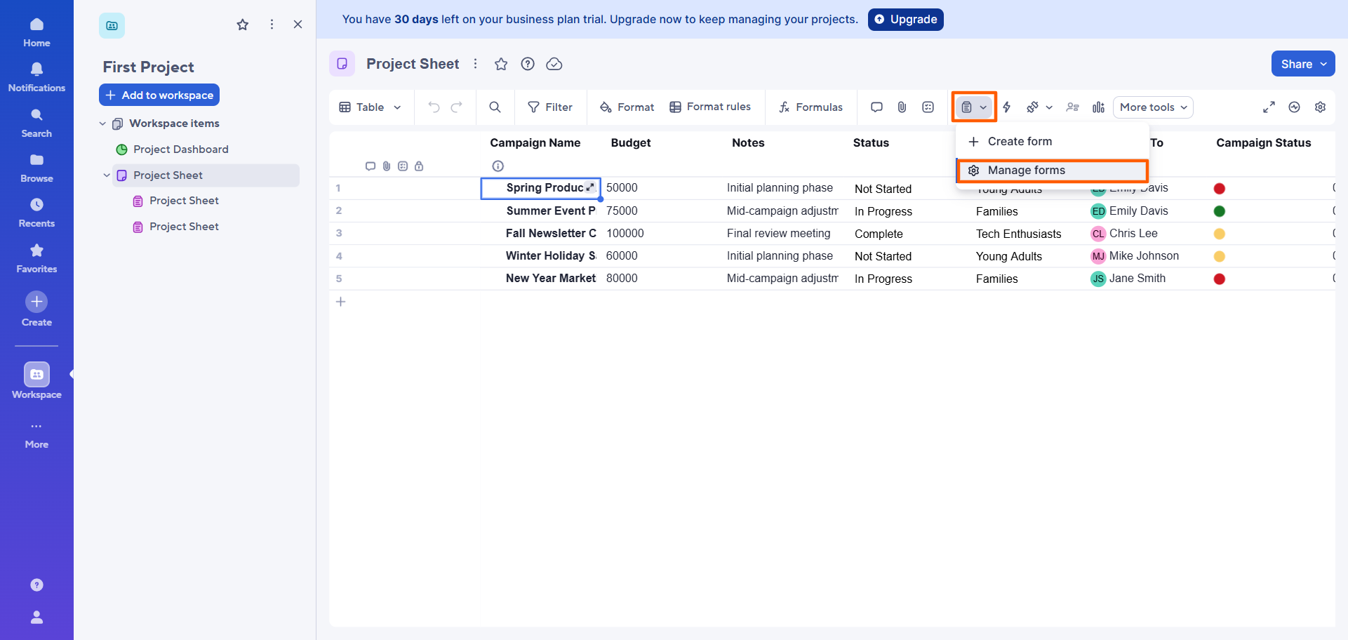The width and height of the screenshot is (1348, 640).
Task: Open Project Sheet title kebab menu
Action: (x=475, y=64)
